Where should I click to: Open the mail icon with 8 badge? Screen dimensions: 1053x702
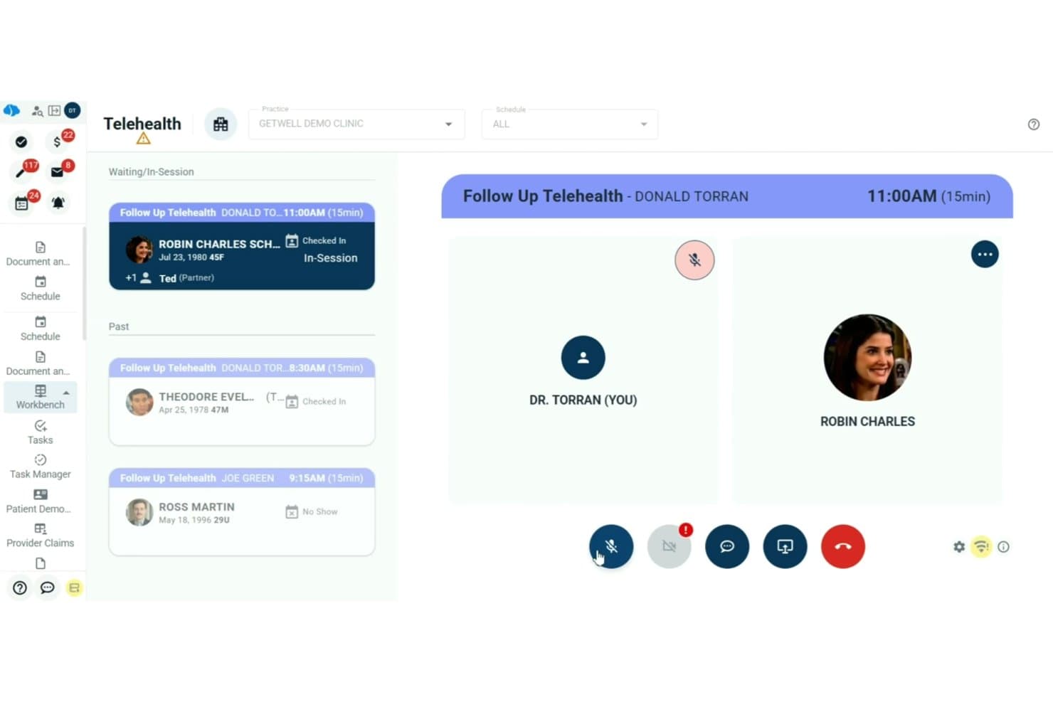pyautogui.click(x=58, y=171)
